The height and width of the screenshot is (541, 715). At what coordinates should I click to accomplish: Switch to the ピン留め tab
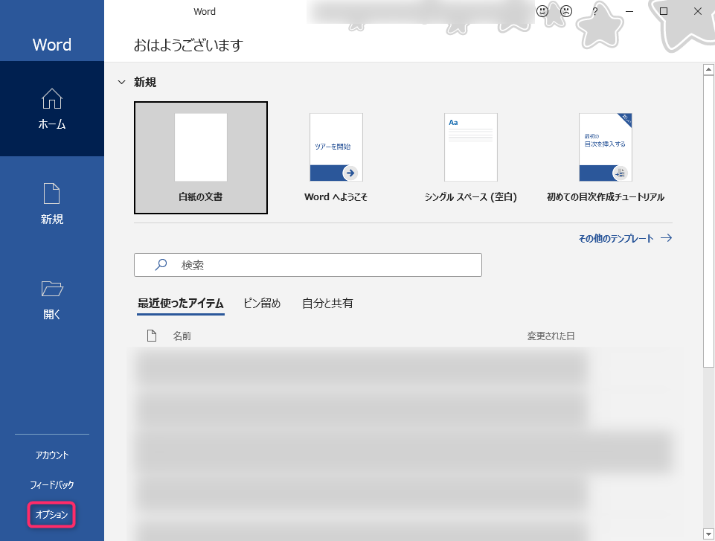click(x=262, y=304)
